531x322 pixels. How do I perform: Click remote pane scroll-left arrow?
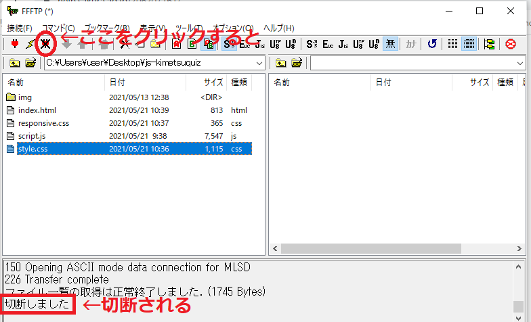[x=275, y=249]
